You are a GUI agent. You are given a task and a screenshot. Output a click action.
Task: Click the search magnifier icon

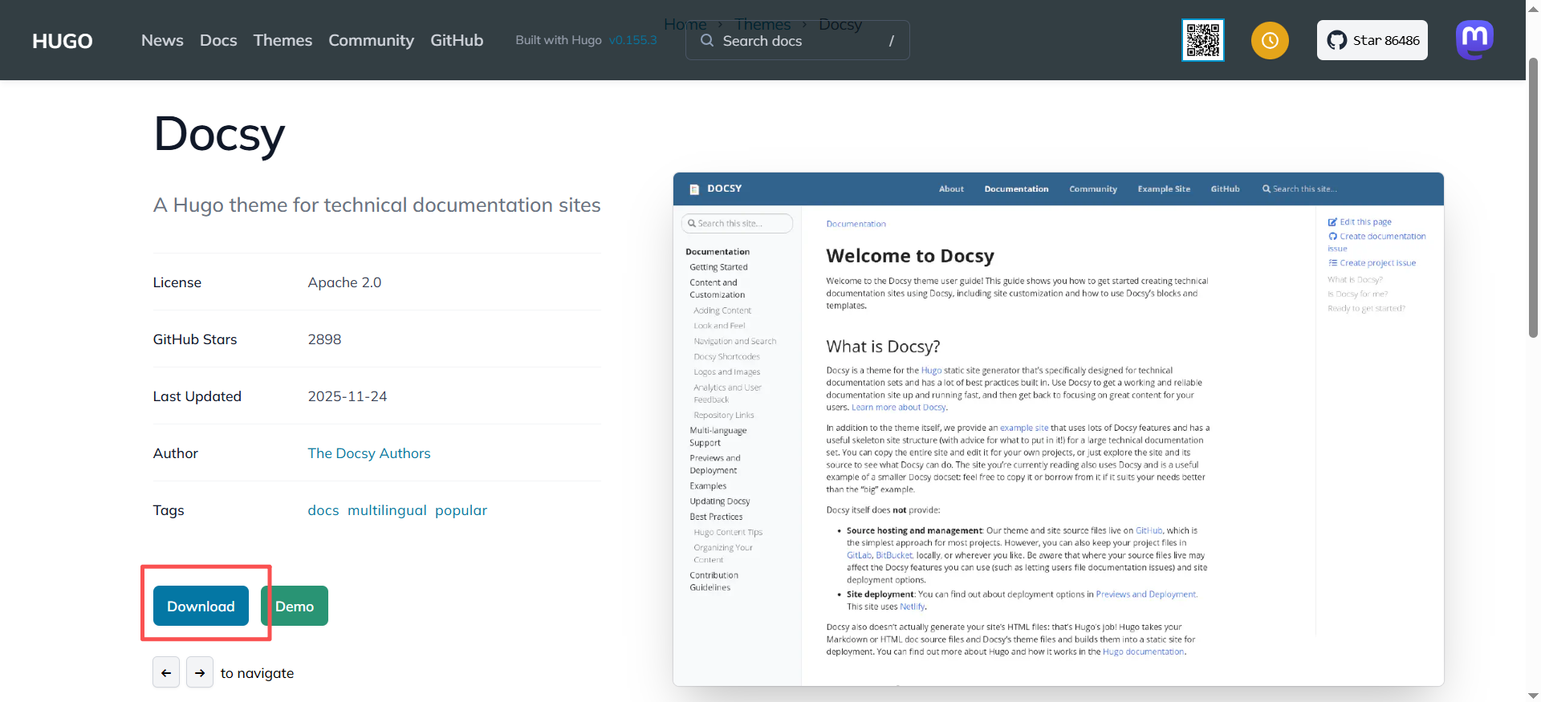(x=707, y=40)
